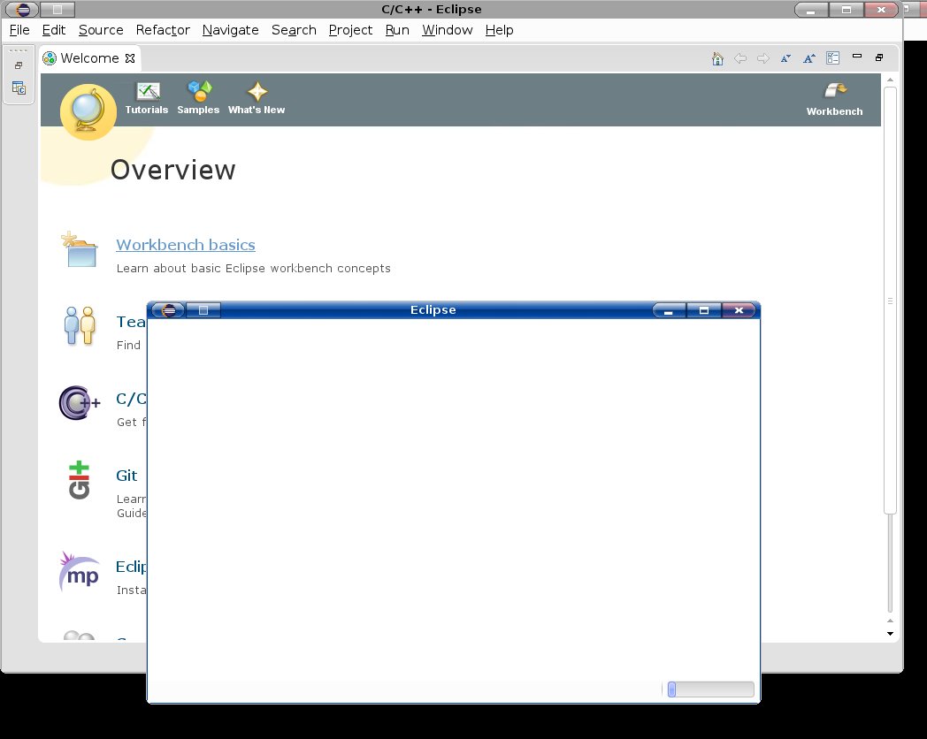
Task: Open the Edit menu
Action: 54,30
